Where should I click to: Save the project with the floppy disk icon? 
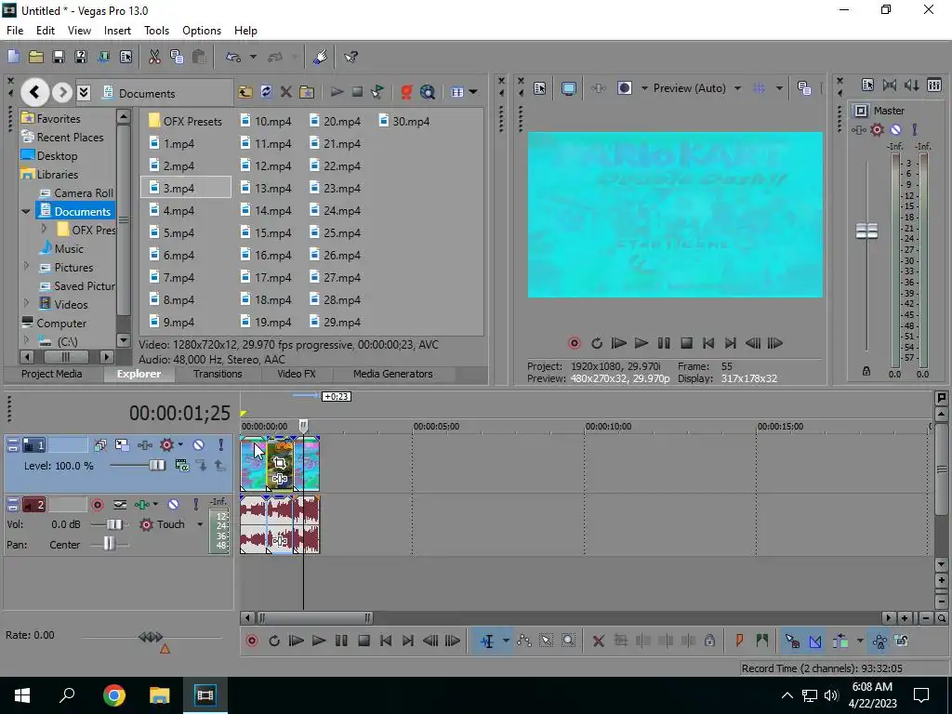pos(59,57)
